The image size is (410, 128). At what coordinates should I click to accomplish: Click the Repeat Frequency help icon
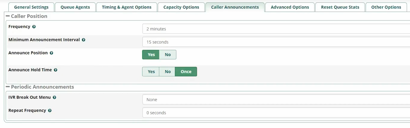tap(50, 111)
